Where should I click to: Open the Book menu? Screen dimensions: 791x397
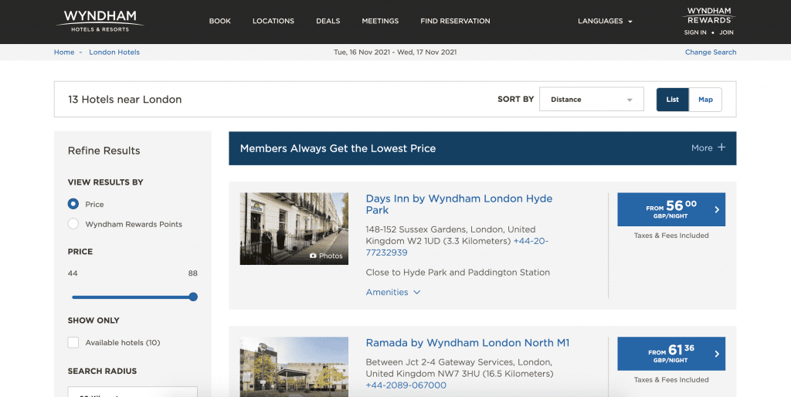220,21
